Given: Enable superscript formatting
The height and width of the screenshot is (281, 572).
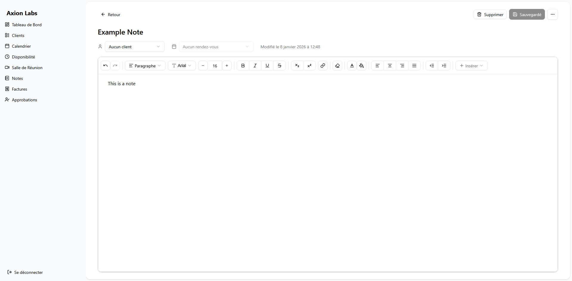Looking at the screenshot, I should click(x=309, y=66).
